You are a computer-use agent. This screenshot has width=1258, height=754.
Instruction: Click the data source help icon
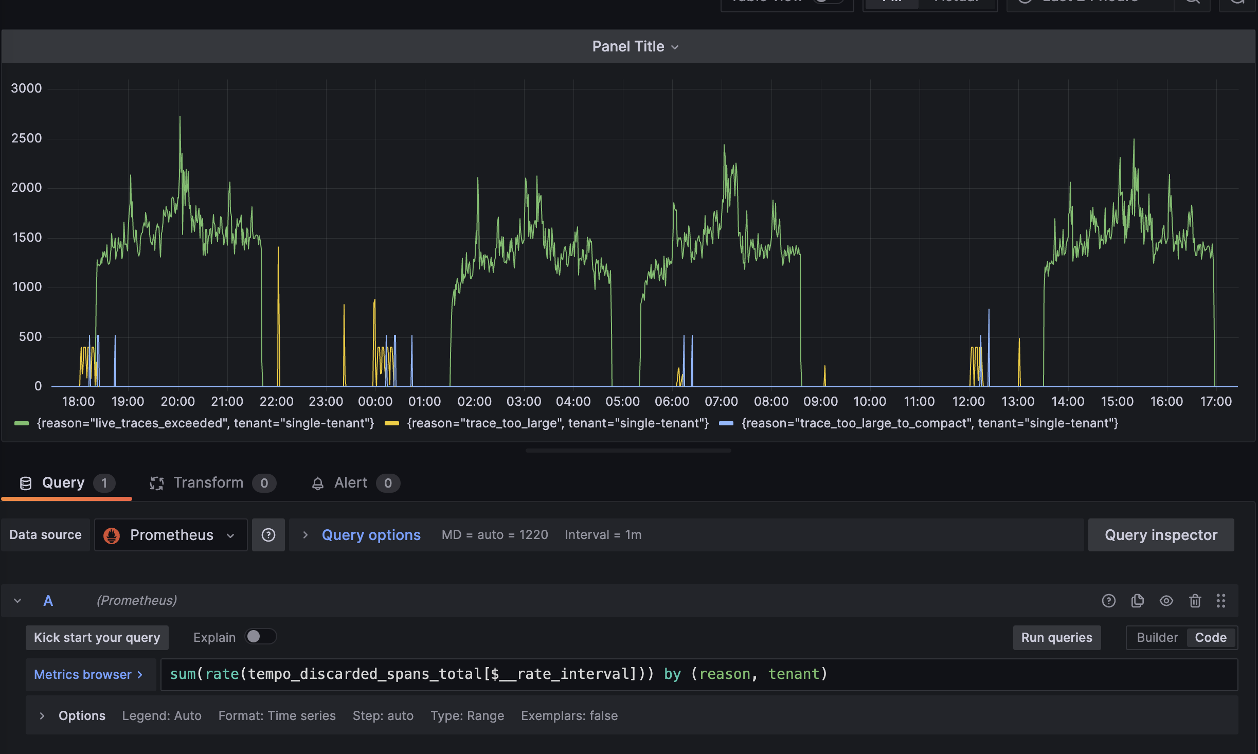(x=268, y=535)
